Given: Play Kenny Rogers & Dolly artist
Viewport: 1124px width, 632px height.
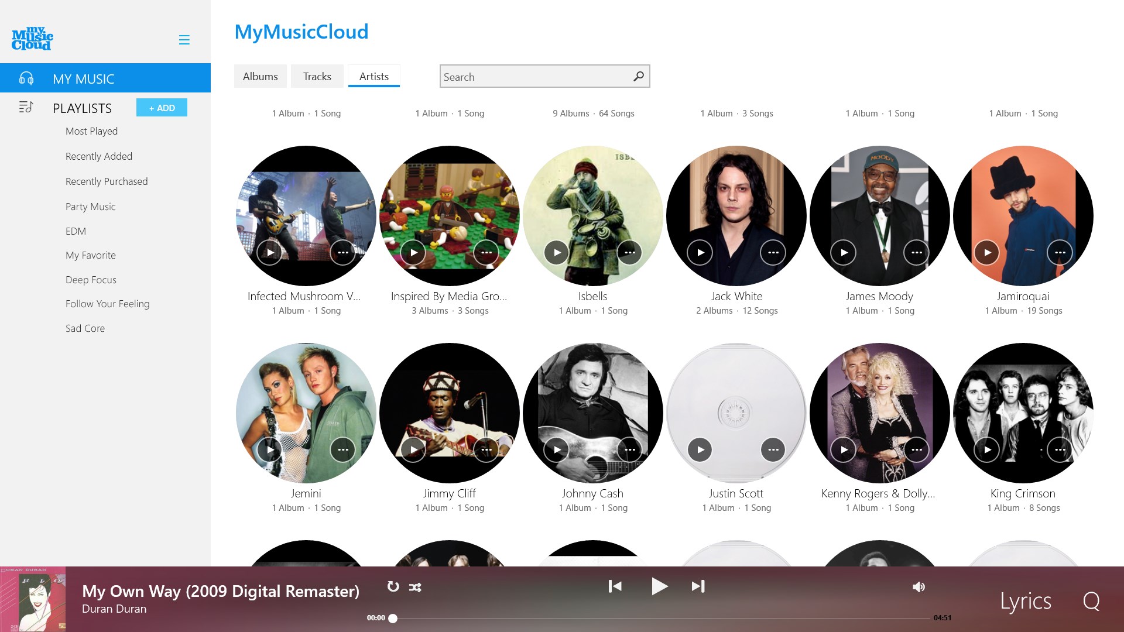Looking at the screenshot, I should [844, 449].
